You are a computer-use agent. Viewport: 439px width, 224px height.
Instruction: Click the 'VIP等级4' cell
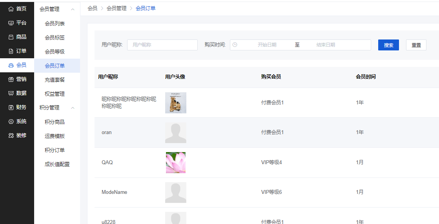click(x=271, y=162)
